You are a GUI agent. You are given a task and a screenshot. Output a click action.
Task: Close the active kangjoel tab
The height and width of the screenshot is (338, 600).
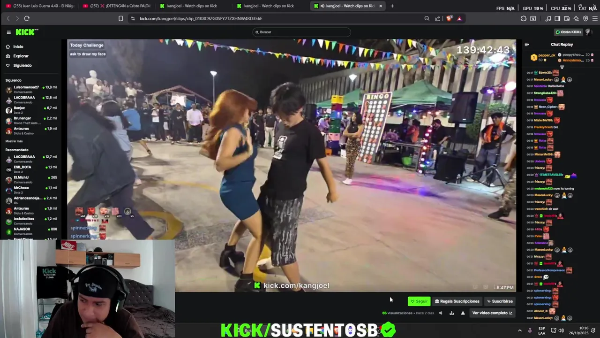[x=381, y=6]
